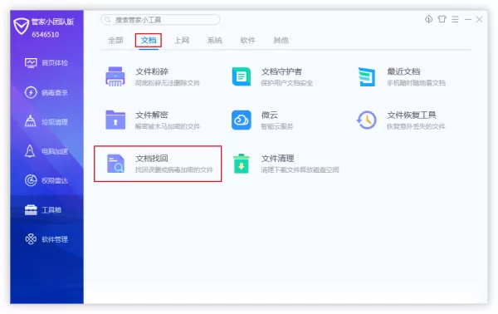Open 病毒查杀 label in sidebar
The height and width of the screenshot is (314, 498).
pyautogui.click(x=55, y=93)
